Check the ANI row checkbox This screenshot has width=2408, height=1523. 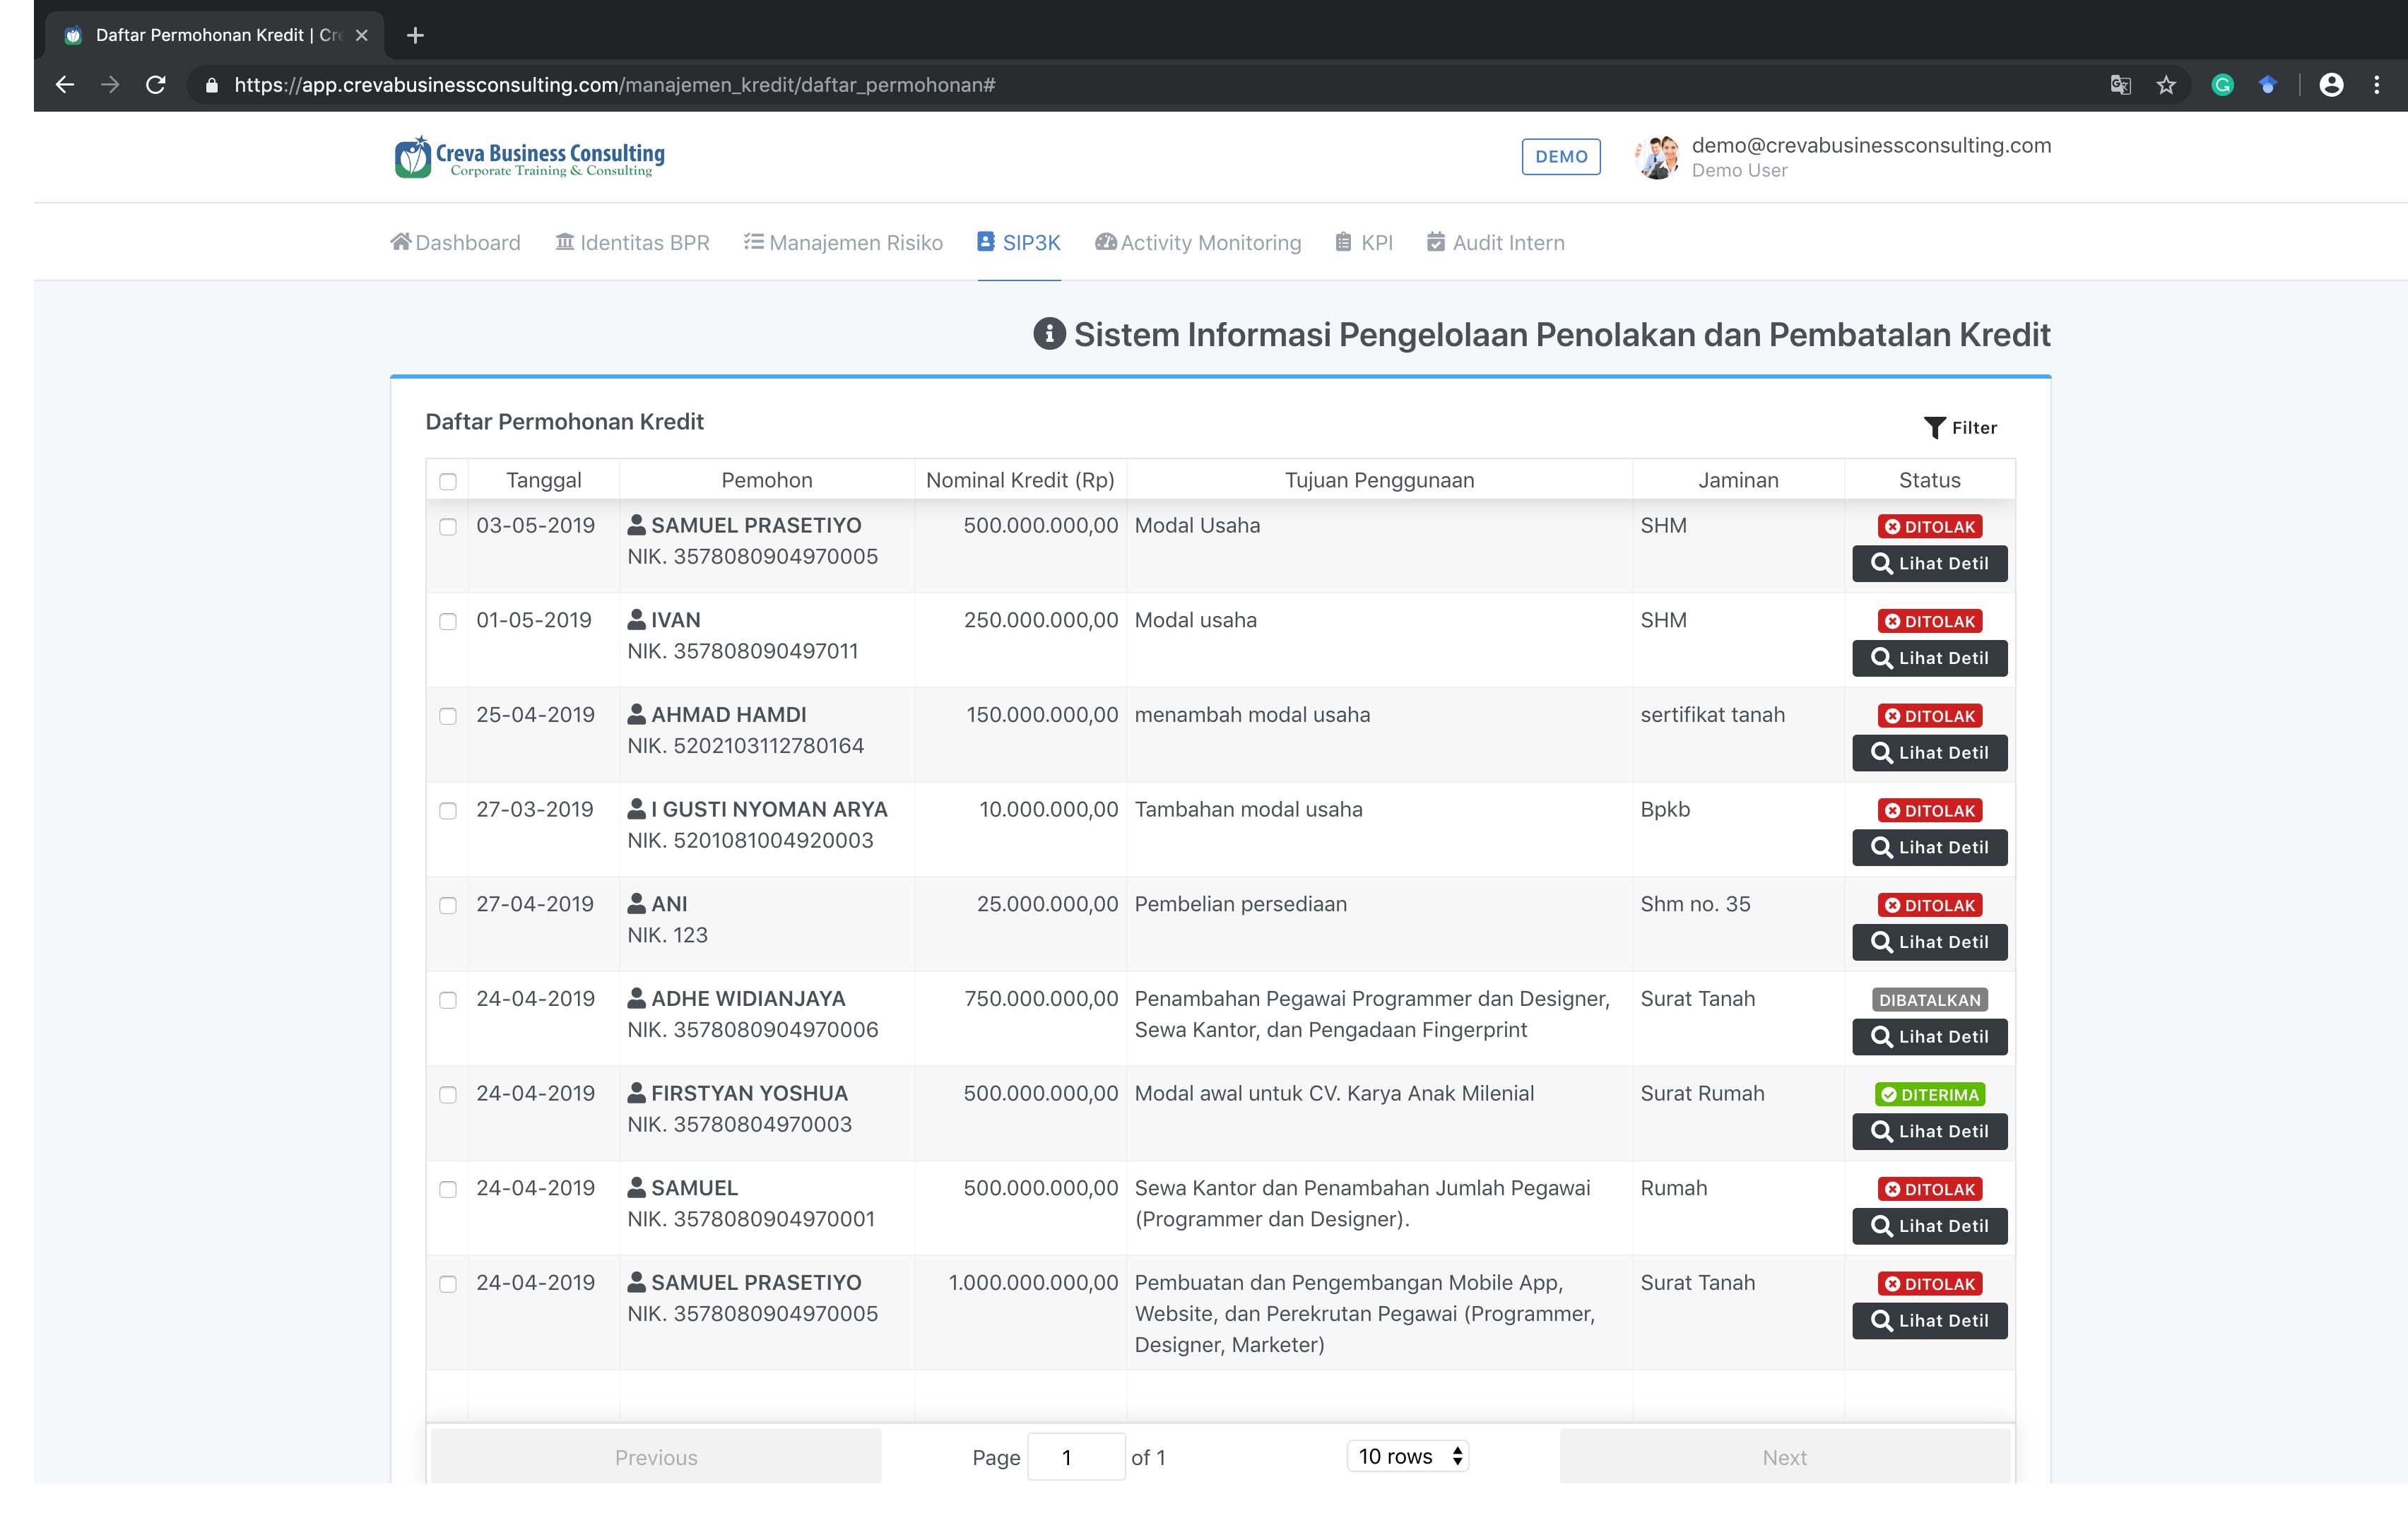point(448,906)
